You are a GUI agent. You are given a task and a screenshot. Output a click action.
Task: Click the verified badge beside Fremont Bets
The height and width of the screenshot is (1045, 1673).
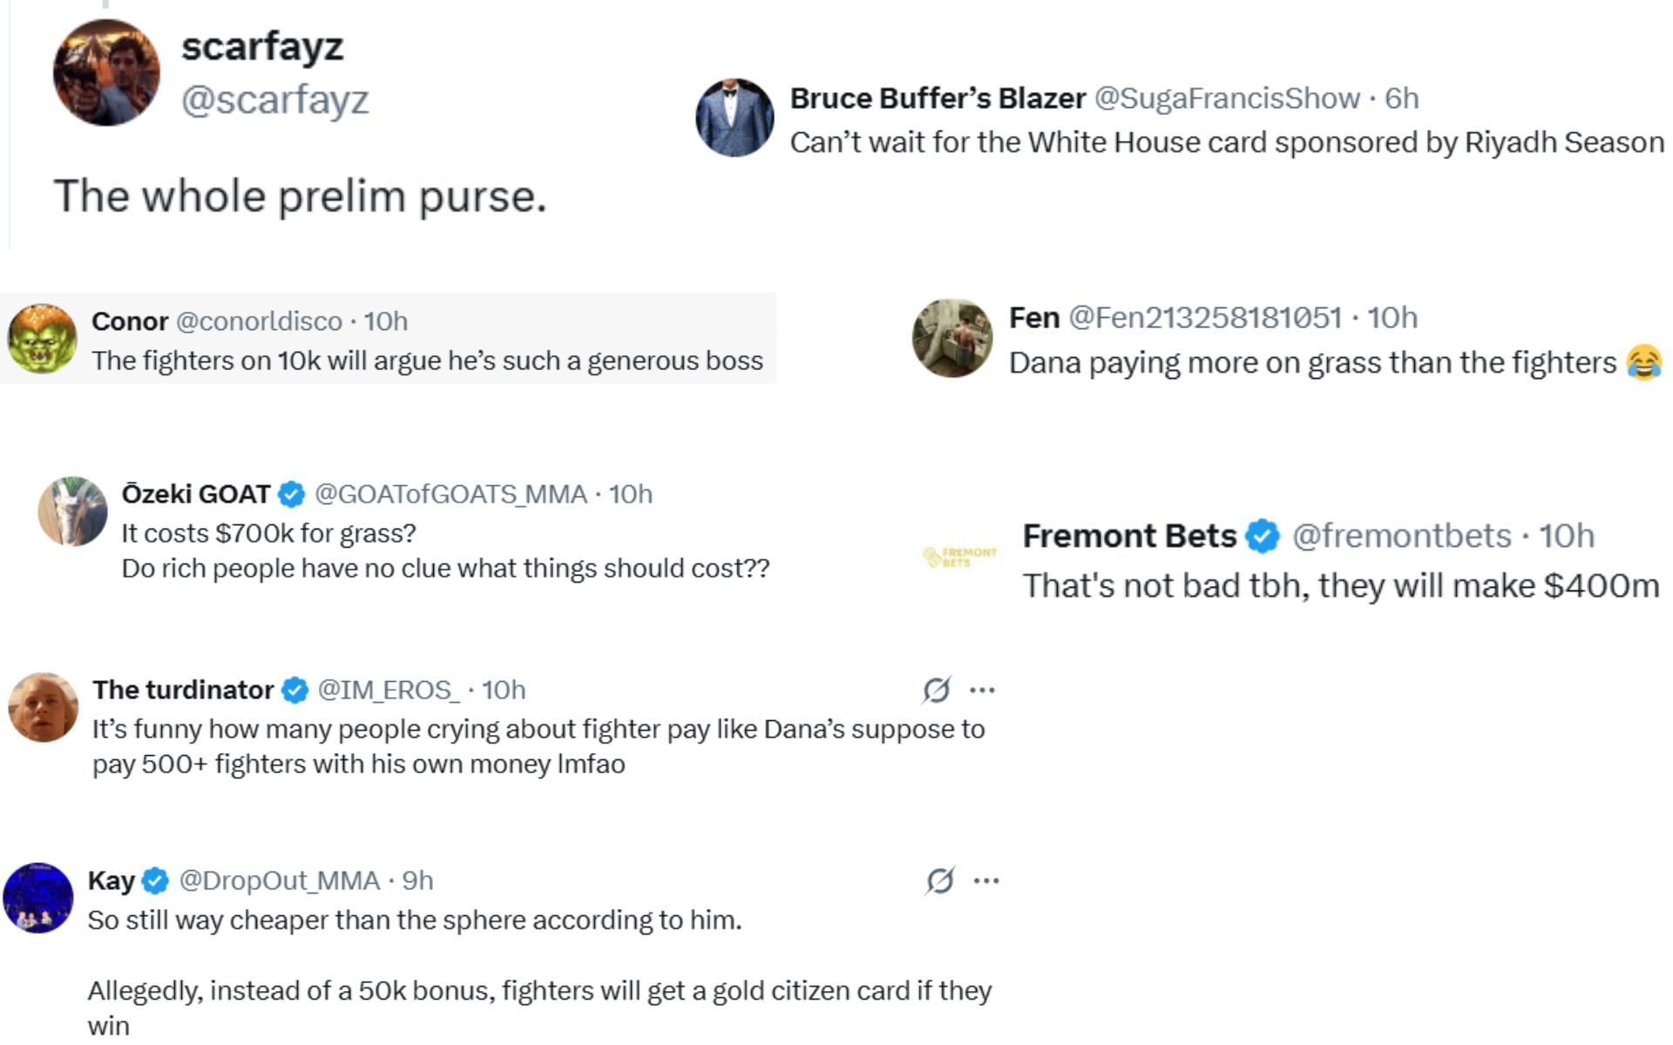coord(1263,536)
